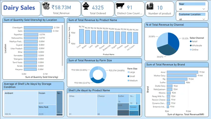The image size is (211, 119).
Task: Click the ₹20.37M (34.68%) label
Action: pyautogui.click(x=117, y=70)
